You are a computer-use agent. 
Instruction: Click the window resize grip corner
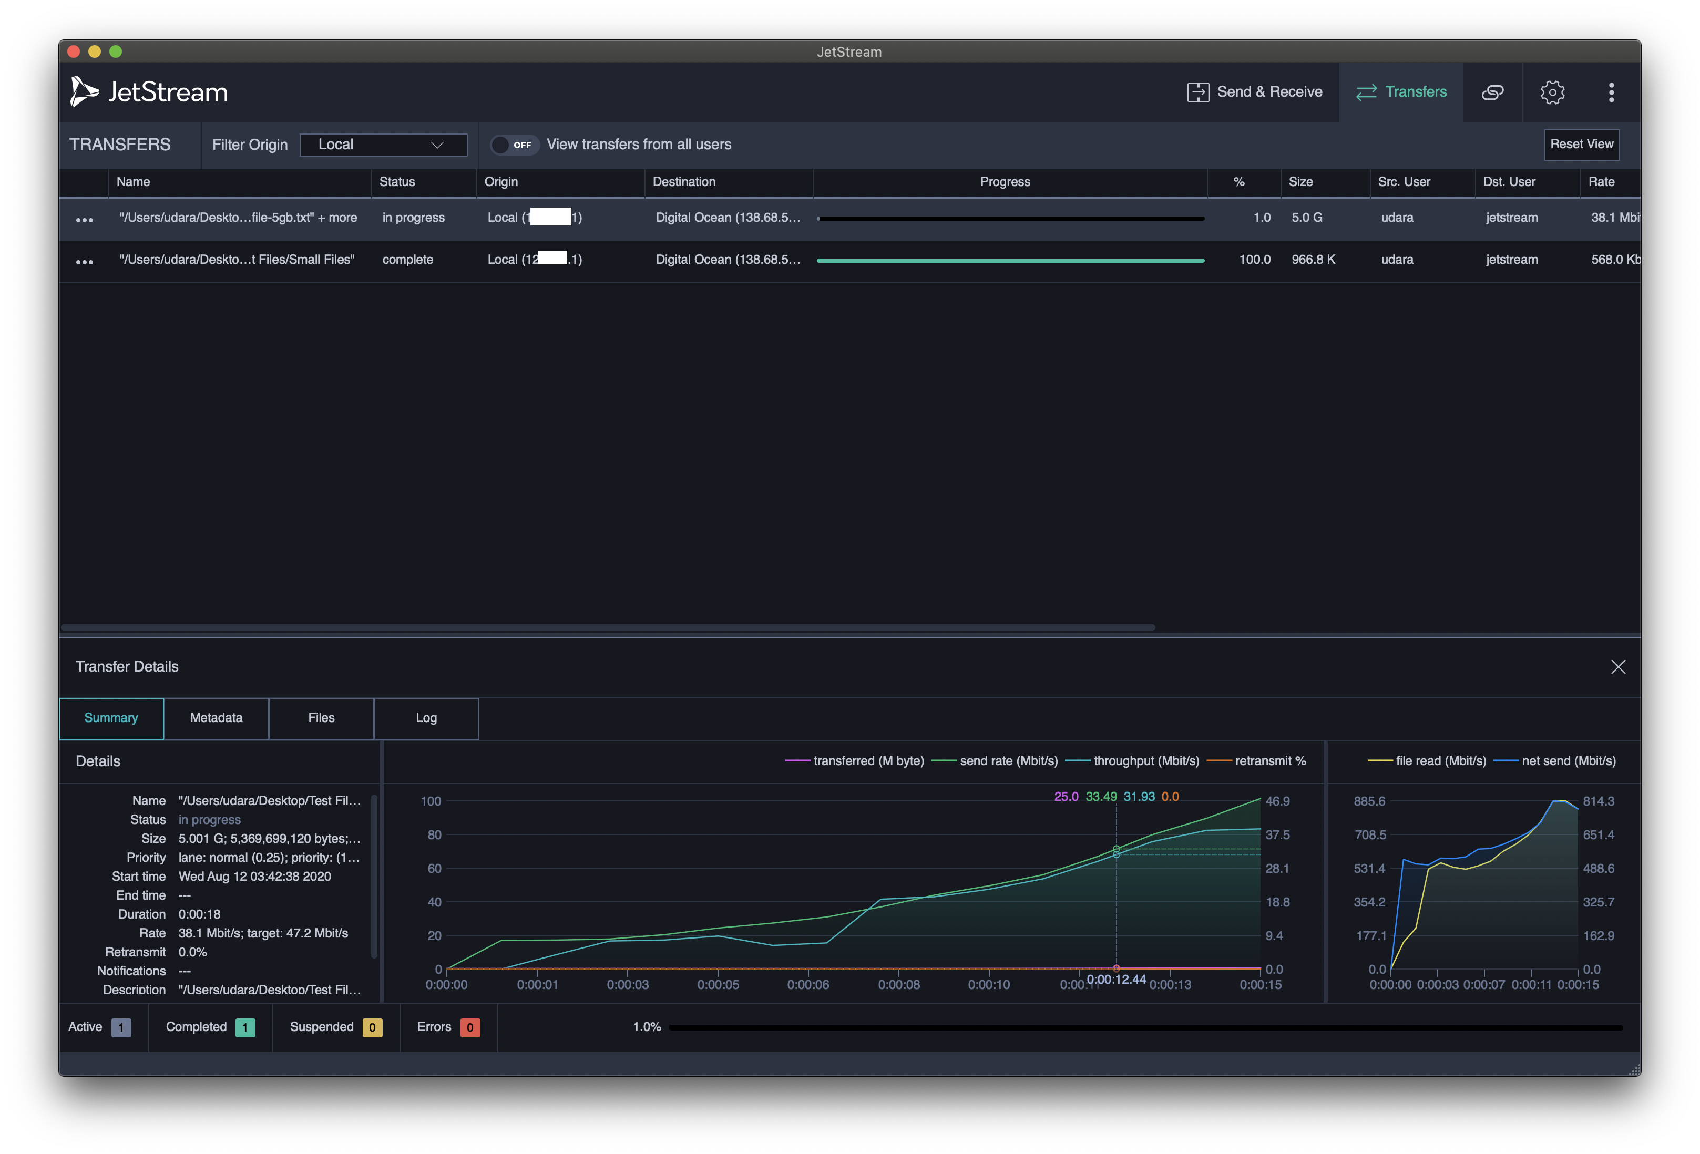pyautogui.click(x=1634, y=1070)
